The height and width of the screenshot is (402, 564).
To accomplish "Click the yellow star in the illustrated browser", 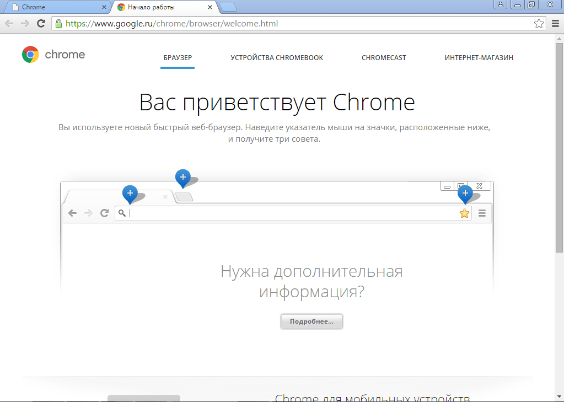I will point(464,213).
